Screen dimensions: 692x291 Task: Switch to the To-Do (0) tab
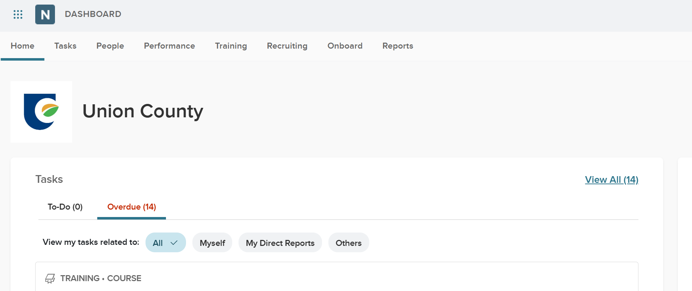click(65, 207)
